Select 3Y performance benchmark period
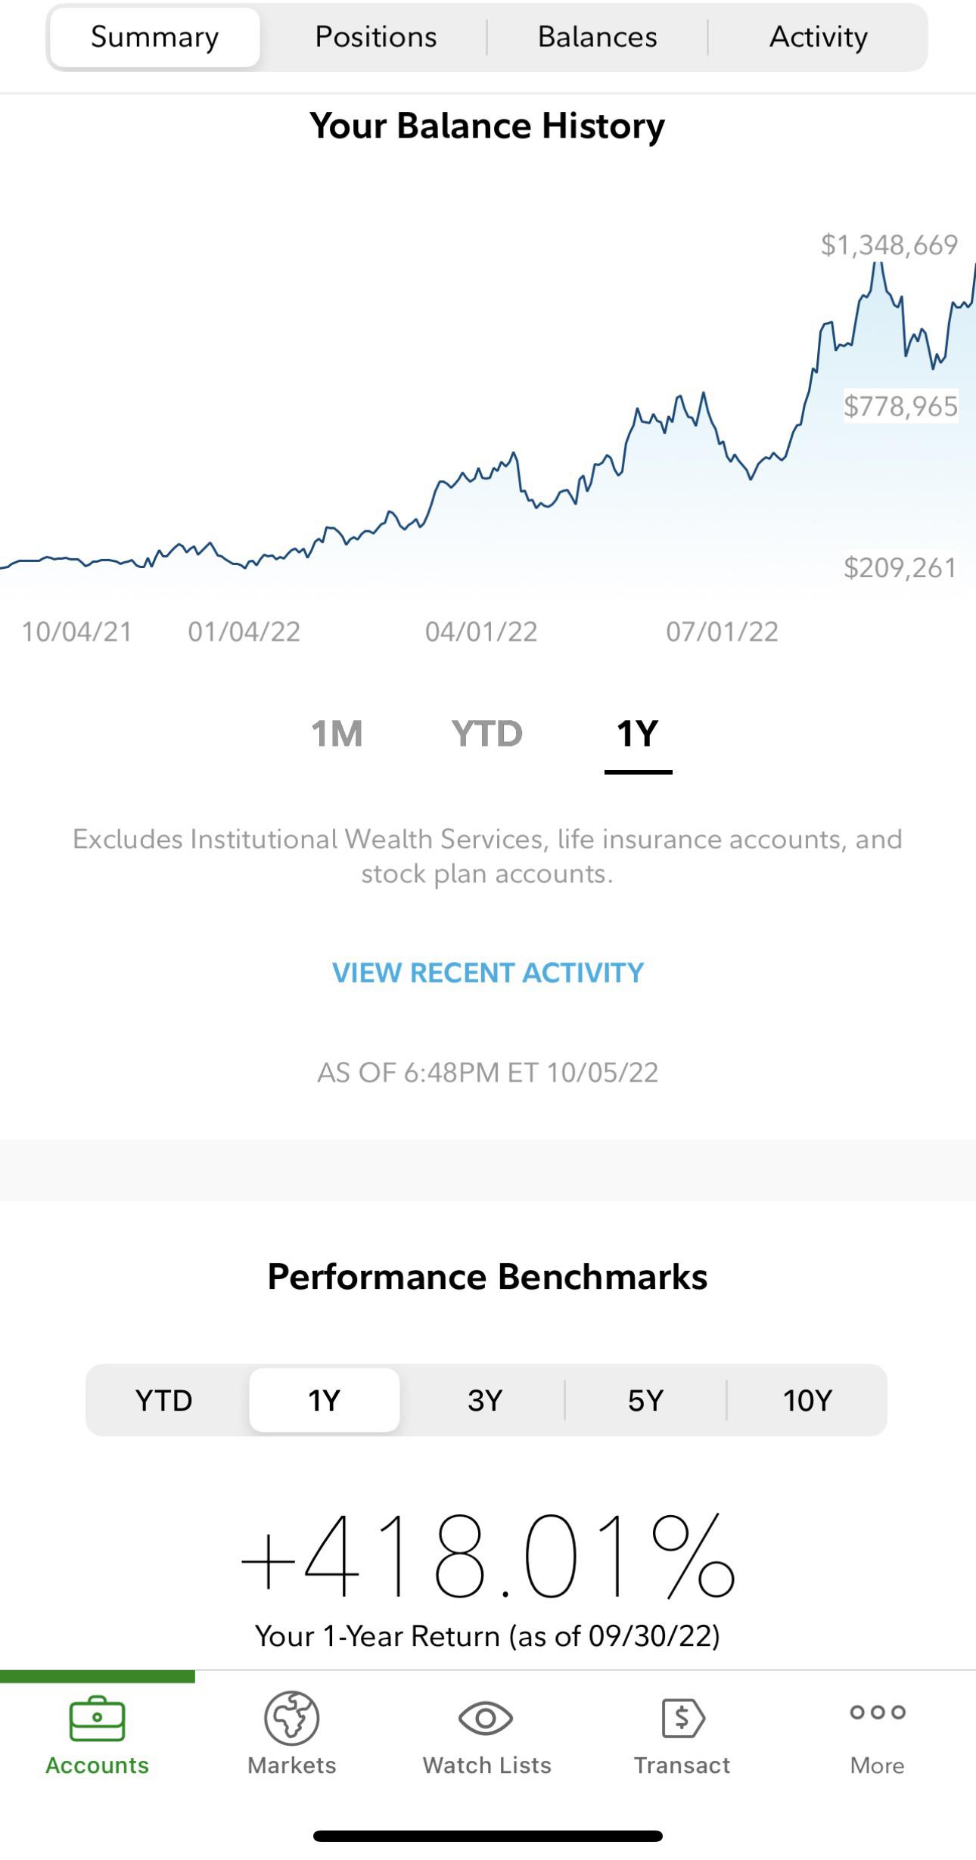The height and width of the screenshot is (1860, 976). 485,1401
